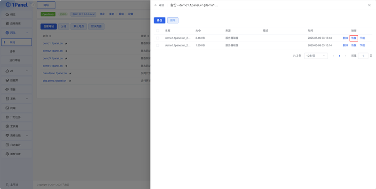Expand the 系统 sidebar group
Viewport: 376px width, 189px height.
(27, 98)
